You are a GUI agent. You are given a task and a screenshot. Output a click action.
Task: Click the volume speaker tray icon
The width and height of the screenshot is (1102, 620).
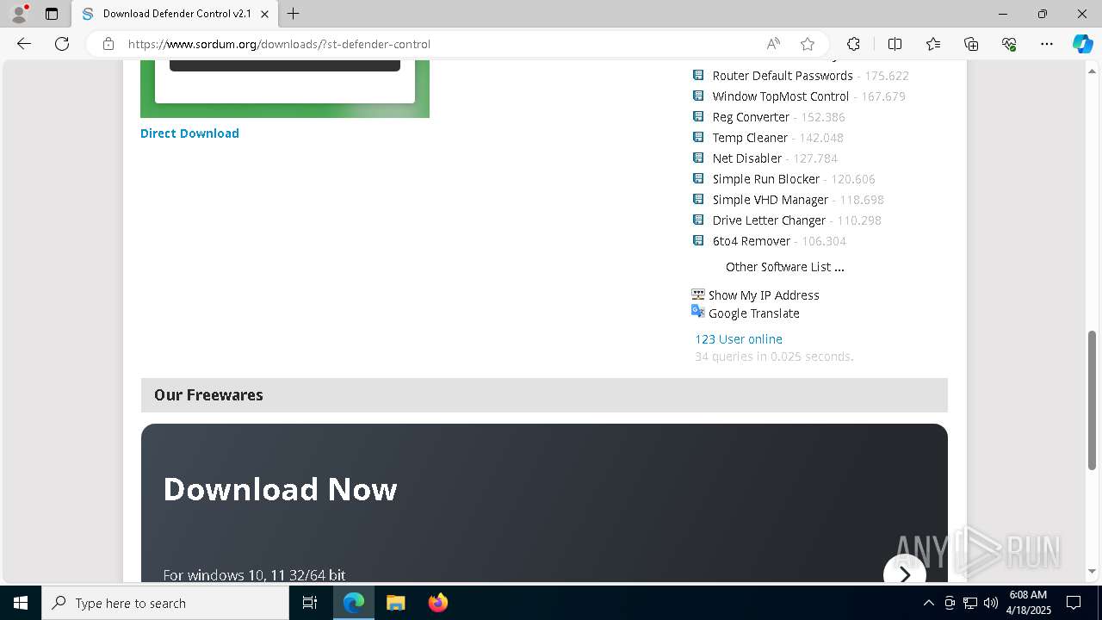point(991,603)
